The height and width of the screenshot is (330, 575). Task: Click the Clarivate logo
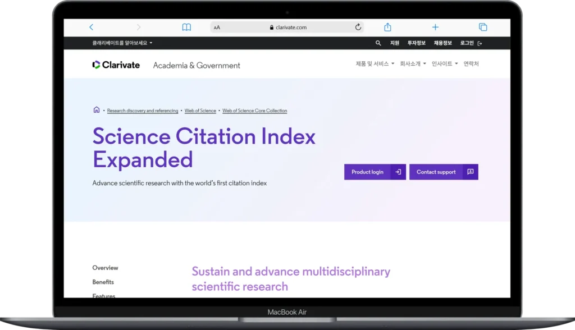116,65
